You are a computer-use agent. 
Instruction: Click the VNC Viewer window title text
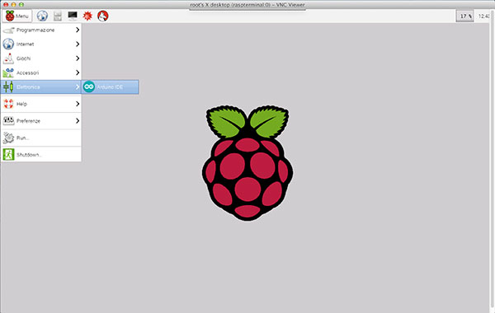click(x=247, y=5)
